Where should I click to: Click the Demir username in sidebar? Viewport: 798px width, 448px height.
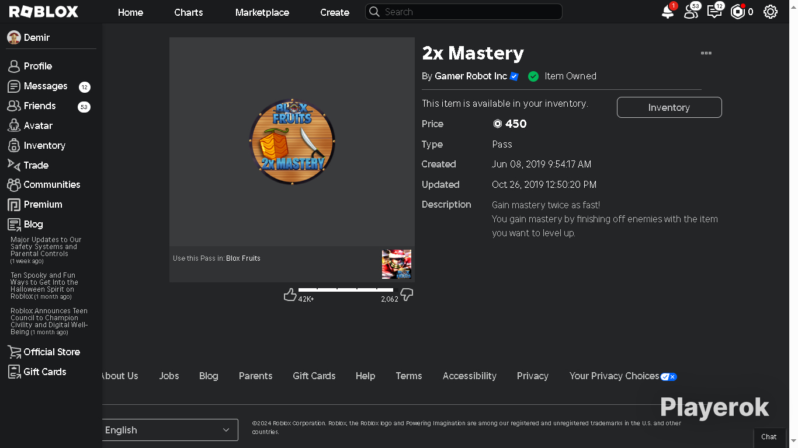pyautogui.click(x=37, y=37)
